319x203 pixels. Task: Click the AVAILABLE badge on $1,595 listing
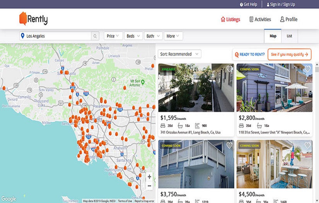168,69
